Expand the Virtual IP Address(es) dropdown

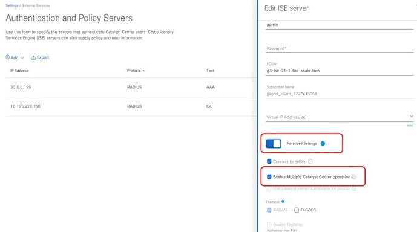coord(412,116)
